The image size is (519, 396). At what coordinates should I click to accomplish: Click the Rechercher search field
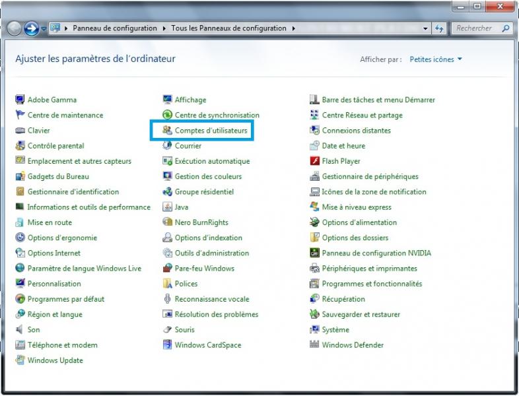click(x=477, y=28)
